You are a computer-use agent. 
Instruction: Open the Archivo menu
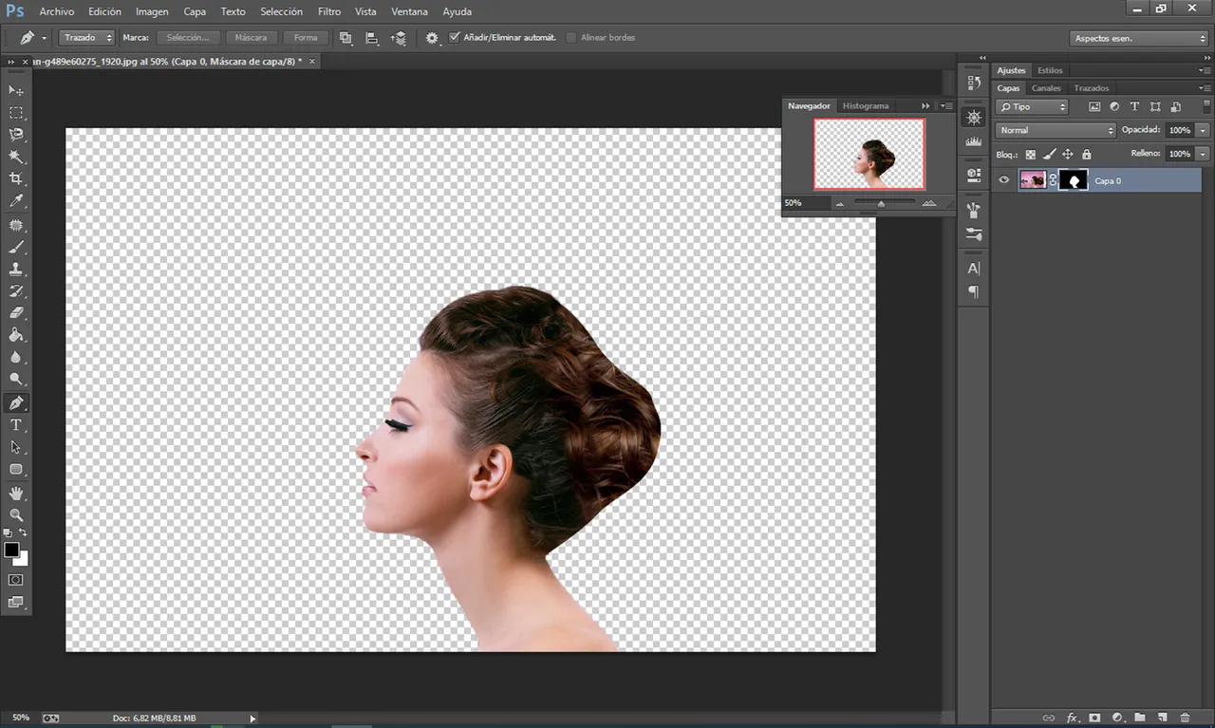click(57, 11)
